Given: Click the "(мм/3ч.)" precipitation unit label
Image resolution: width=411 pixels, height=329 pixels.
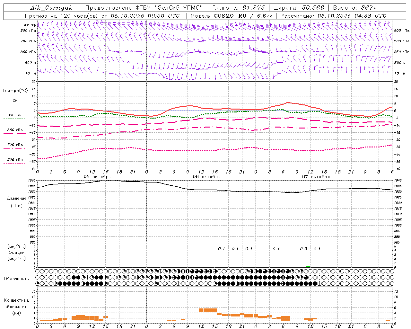Looking at the screenshot, I should click(17, 246).
